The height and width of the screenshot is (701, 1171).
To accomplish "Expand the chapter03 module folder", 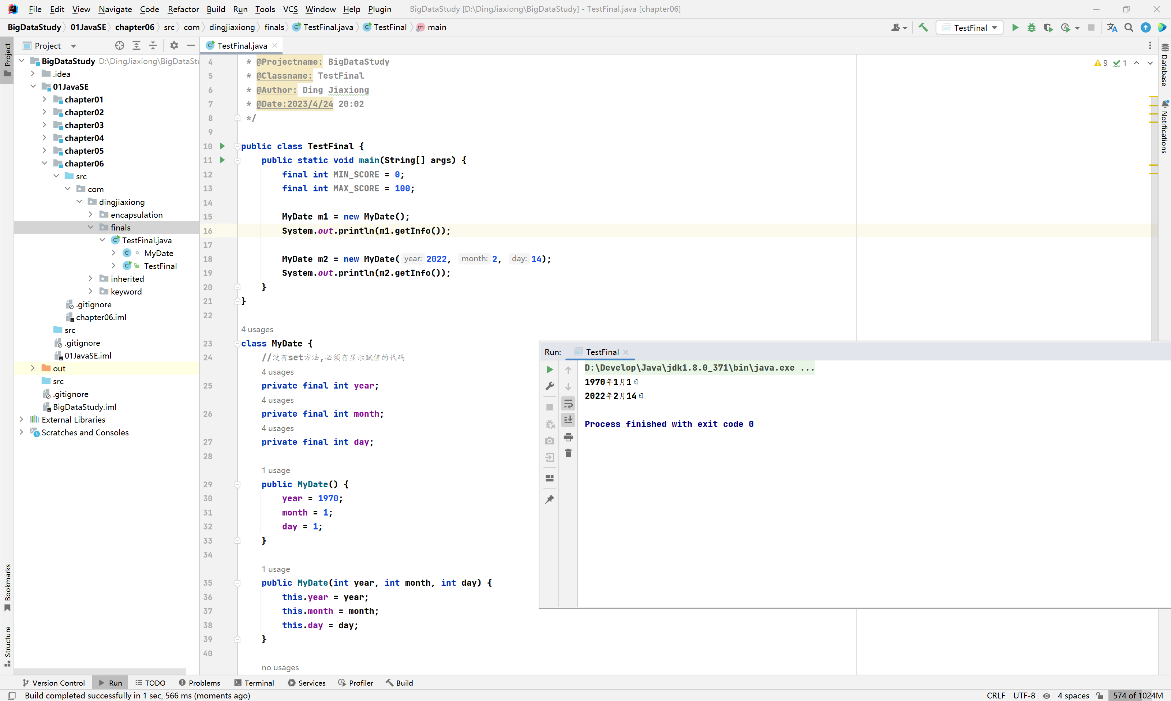I will click(44, 125).
